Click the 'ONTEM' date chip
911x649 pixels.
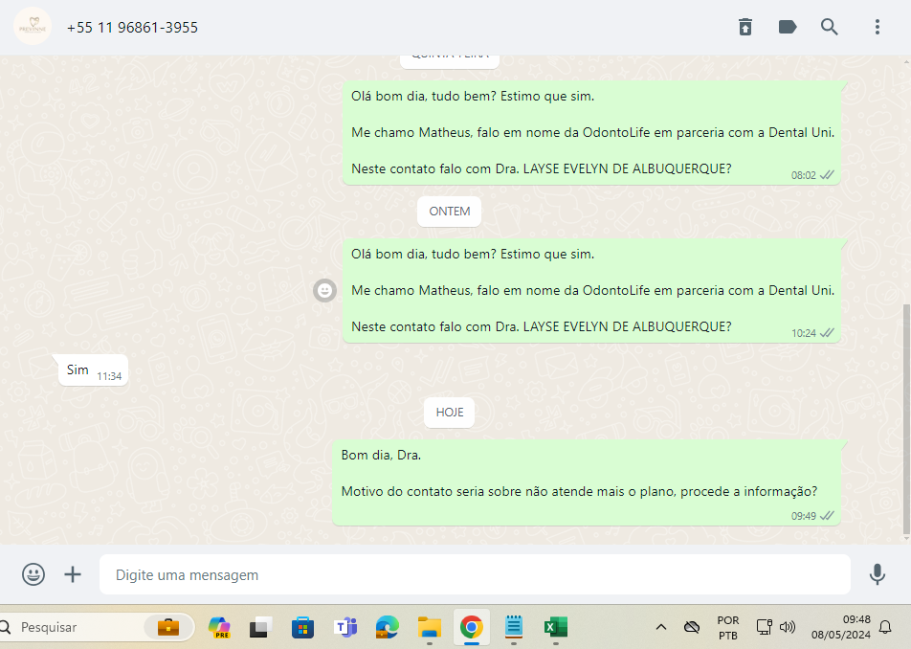[x=449, y=212]
